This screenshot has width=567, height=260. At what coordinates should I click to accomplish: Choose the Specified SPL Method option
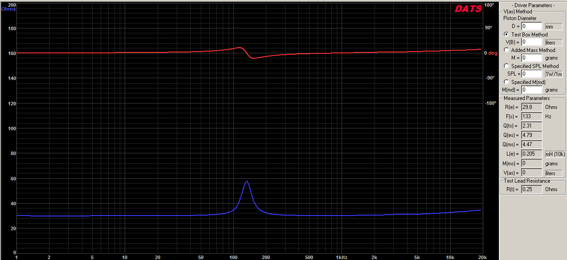tap(506, 66)
